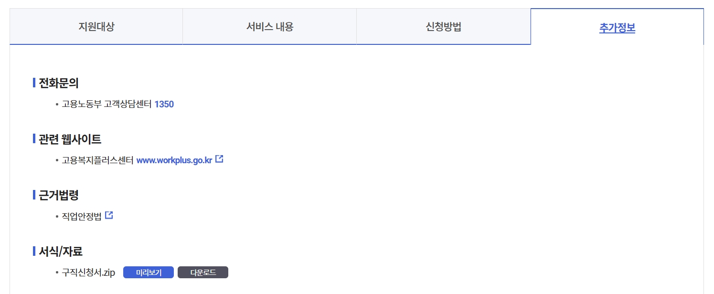Click the external link icon beside www.workplus.go.kr
The image size is (714, 294).
pos(219,159)
